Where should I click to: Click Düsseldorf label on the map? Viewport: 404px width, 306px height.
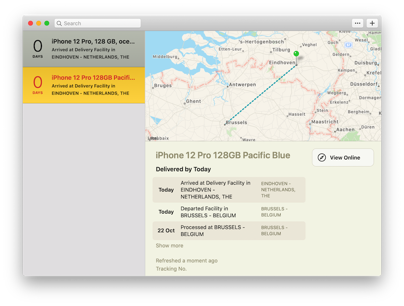coord(364,84)
